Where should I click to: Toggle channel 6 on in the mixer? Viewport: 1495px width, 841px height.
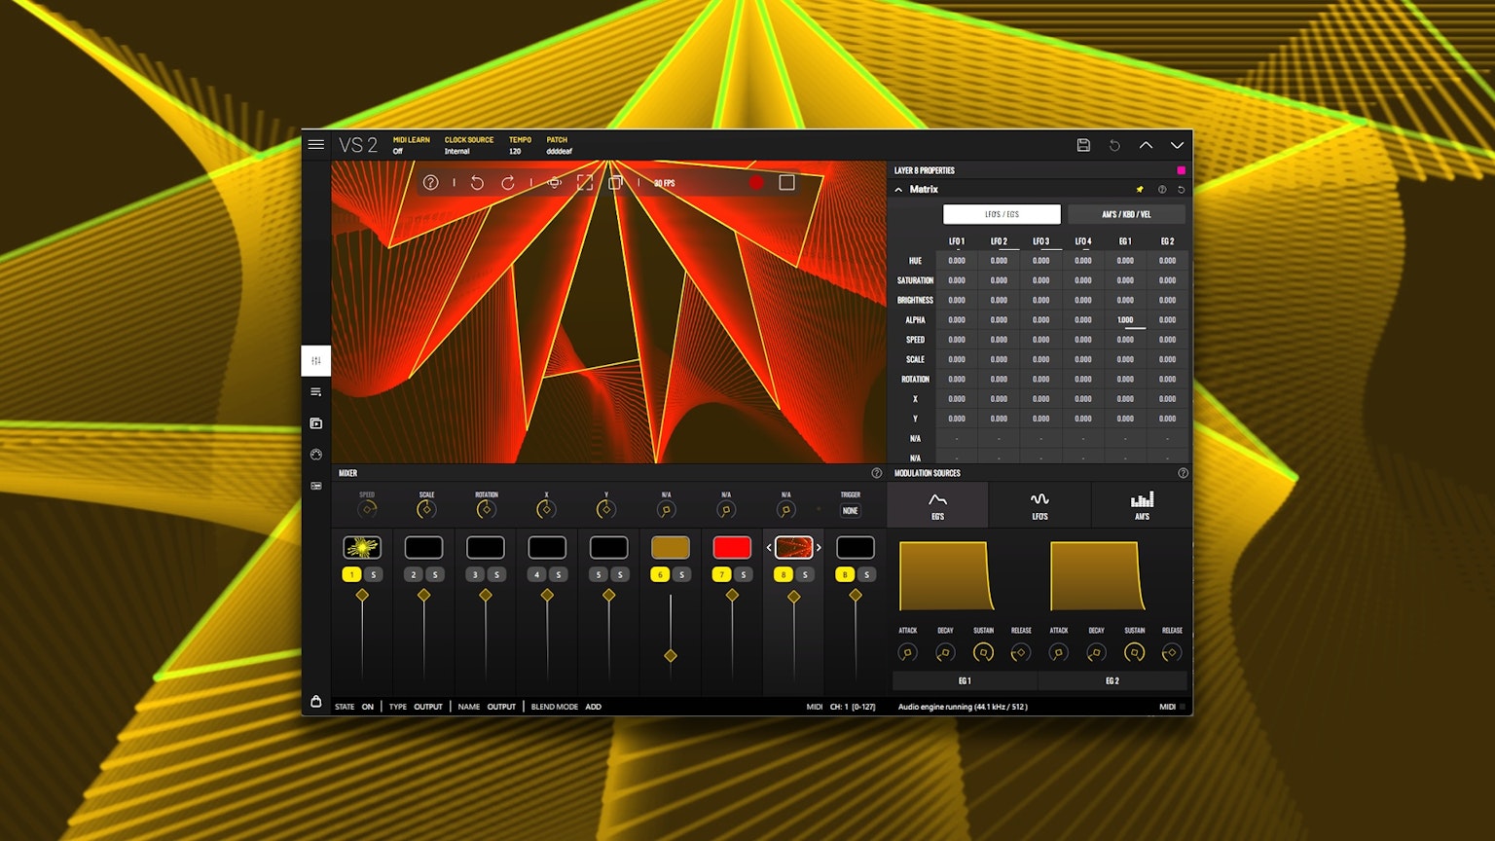[660, 574]
